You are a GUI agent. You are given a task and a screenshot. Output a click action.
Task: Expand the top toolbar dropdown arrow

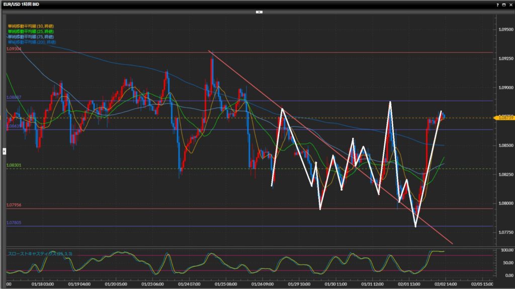259,11
